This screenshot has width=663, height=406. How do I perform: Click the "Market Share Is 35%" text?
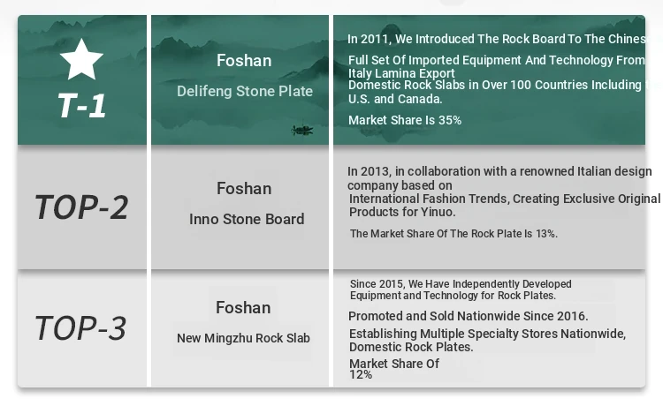point(405,120)
